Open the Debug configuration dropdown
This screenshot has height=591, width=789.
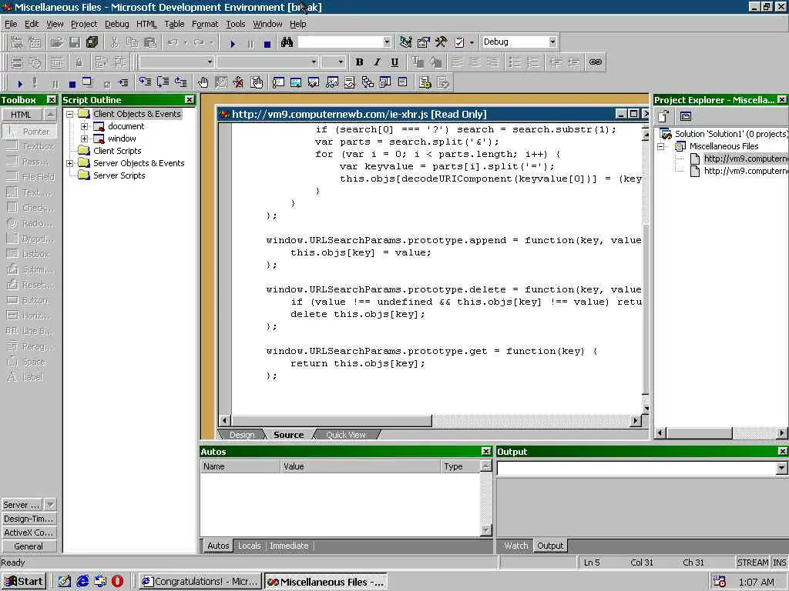pos(552,42)
